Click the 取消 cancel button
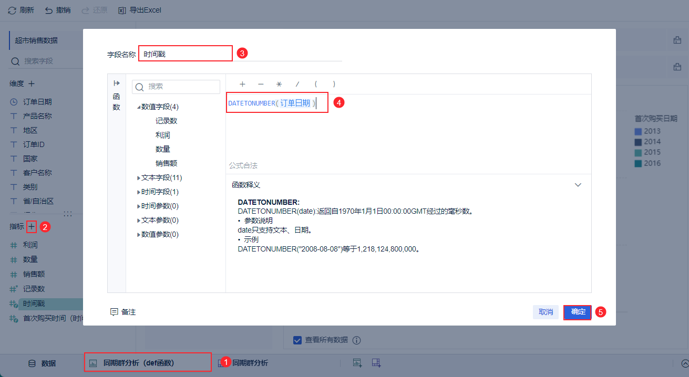This screenshot has width=689, height=377. 546,312
